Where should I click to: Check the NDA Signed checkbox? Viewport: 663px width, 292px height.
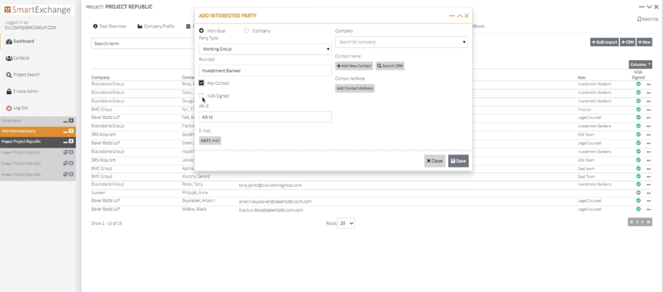pyautogui.click(x=202, y=96)
